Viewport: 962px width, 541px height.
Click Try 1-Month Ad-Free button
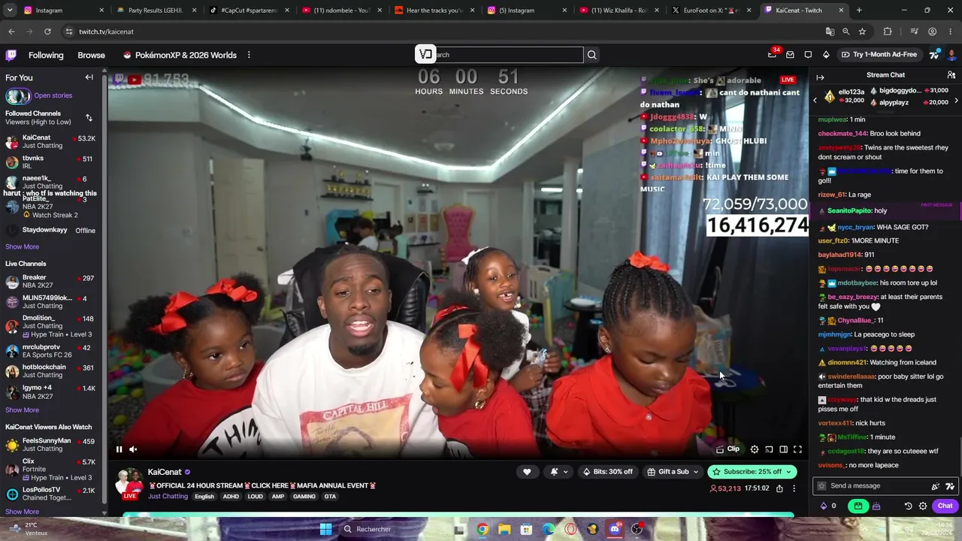pos(879,55)
